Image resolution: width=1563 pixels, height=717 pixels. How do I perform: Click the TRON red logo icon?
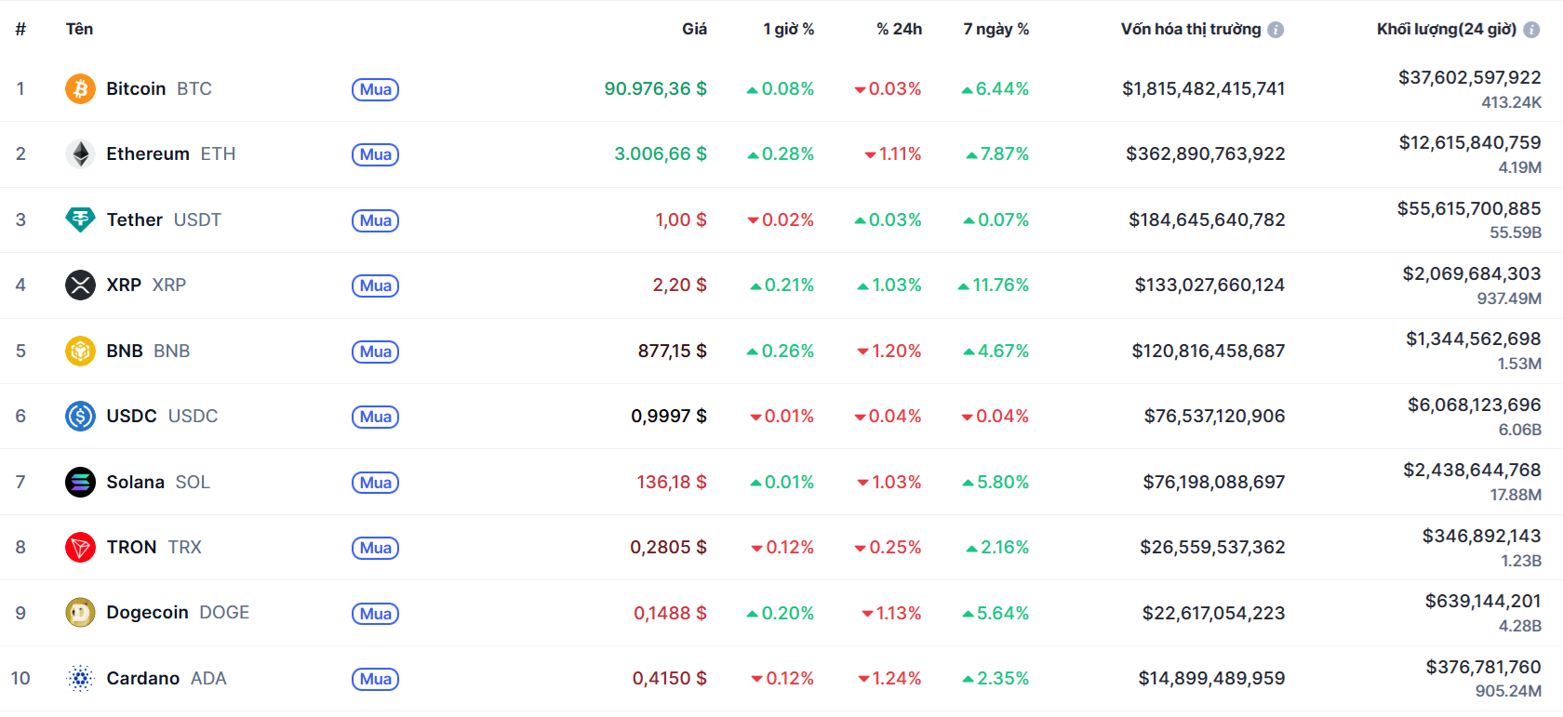(80, 548)
